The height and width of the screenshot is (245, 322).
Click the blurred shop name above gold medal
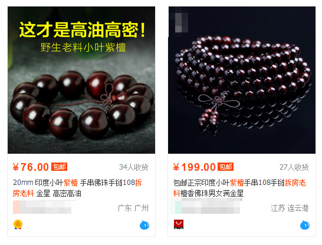point(42,207)
